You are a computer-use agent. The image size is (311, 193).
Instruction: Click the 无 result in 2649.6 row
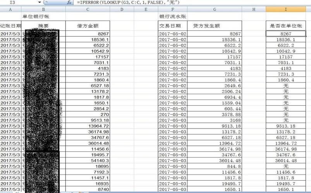pyautogui.click(x=286, y=85)
